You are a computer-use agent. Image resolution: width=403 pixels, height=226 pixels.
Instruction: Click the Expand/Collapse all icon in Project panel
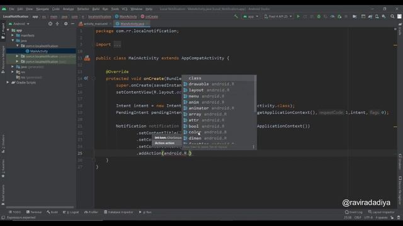click(57, 24)
